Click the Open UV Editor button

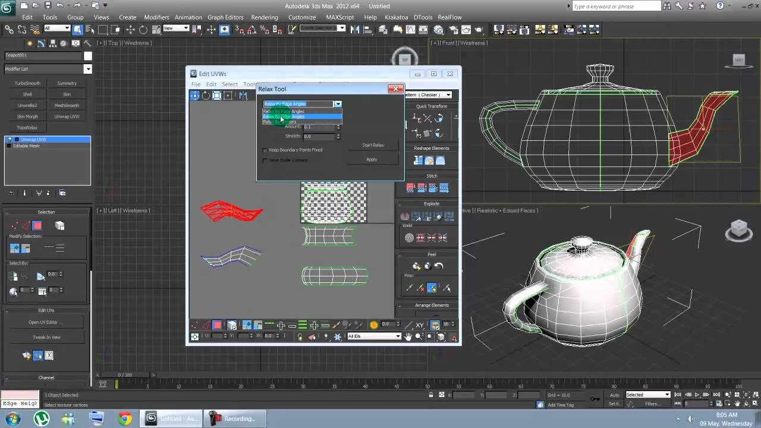tap(46, 322)
